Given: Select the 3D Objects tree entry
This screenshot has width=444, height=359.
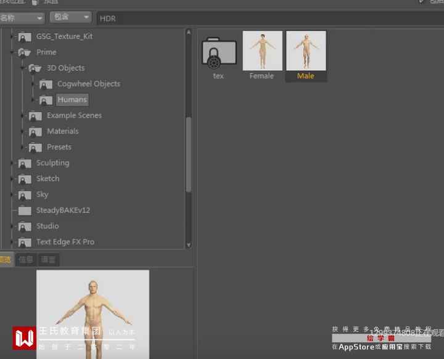Looking at the screenshot, I should tap(66, 68).
